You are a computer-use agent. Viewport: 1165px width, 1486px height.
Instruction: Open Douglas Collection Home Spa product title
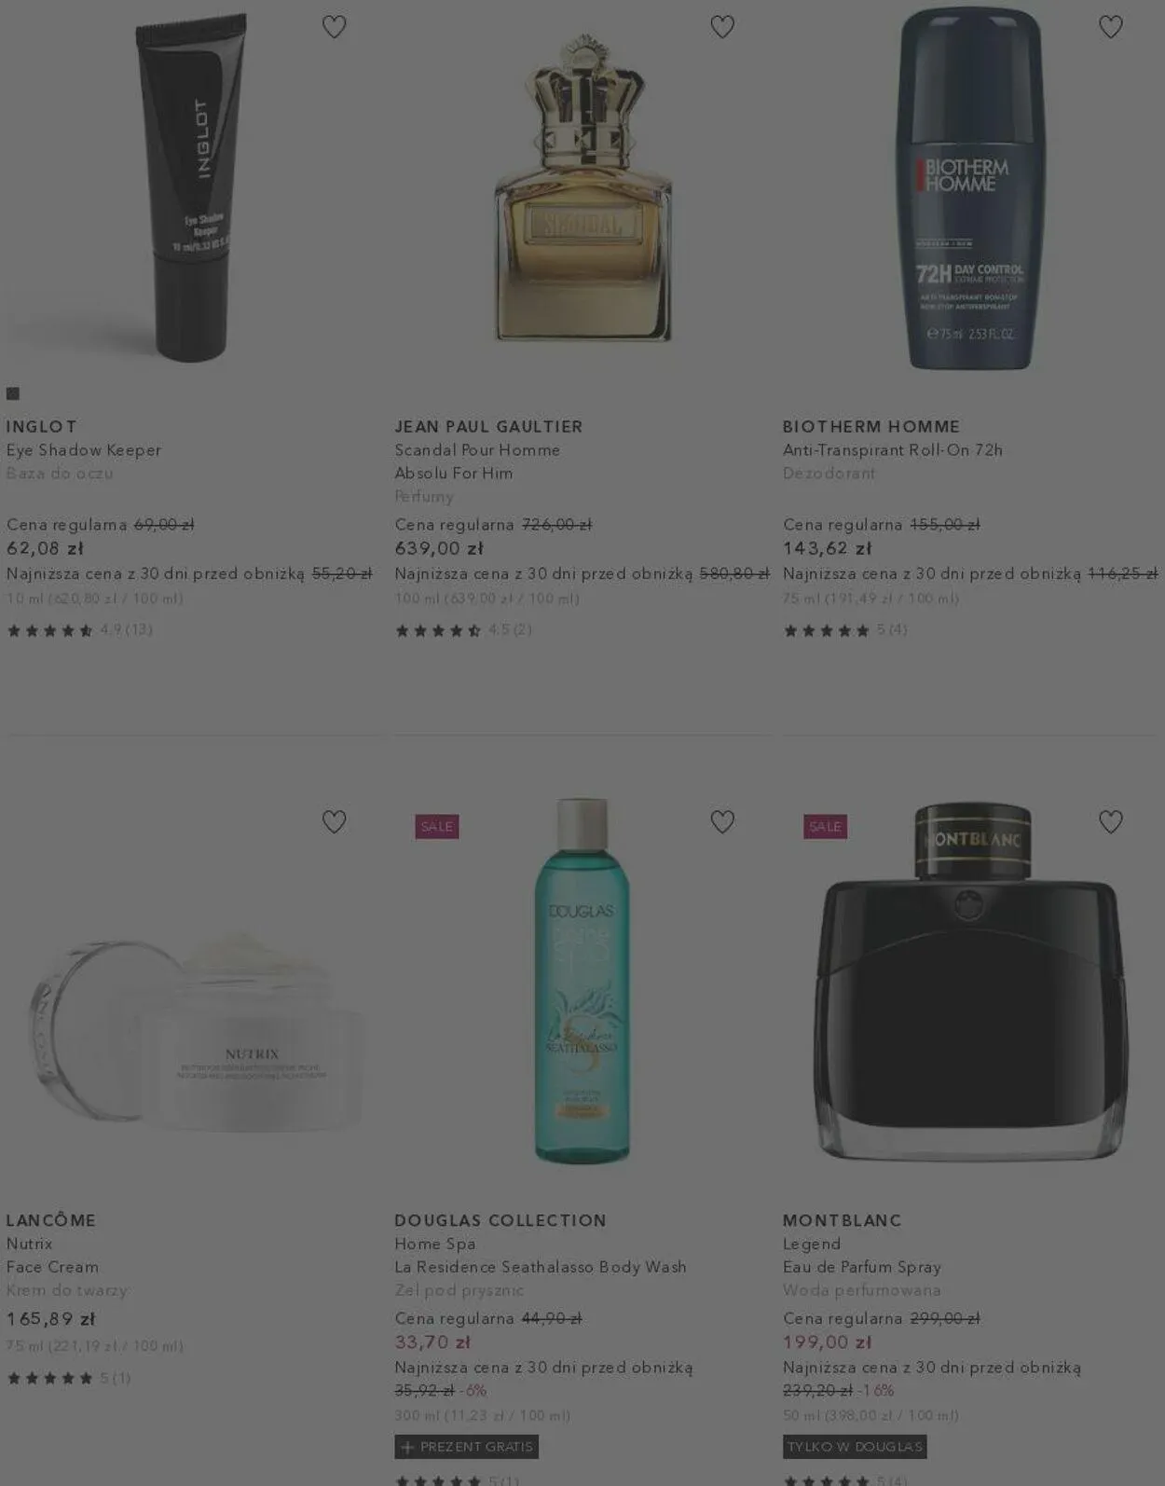(541, 1255)
